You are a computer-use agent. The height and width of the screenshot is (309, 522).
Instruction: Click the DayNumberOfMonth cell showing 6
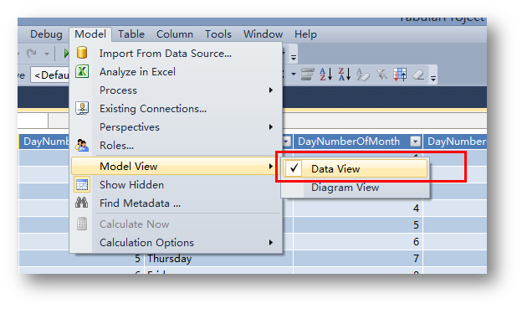pyautogui.click(x=358, y=241)
